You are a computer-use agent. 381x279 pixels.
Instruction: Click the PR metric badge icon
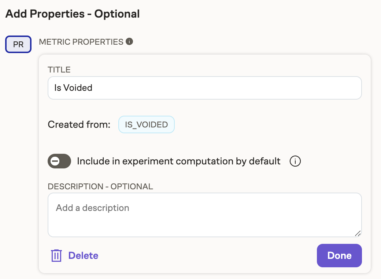click(x=18, y=44)
